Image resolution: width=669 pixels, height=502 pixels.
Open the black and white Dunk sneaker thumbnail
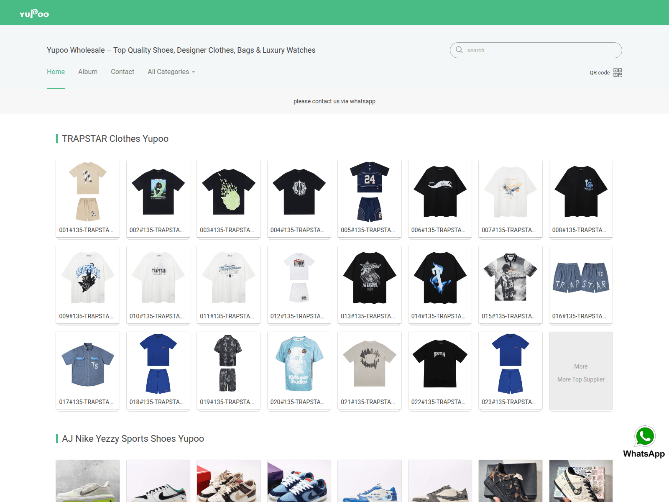(x=158, y=481)
